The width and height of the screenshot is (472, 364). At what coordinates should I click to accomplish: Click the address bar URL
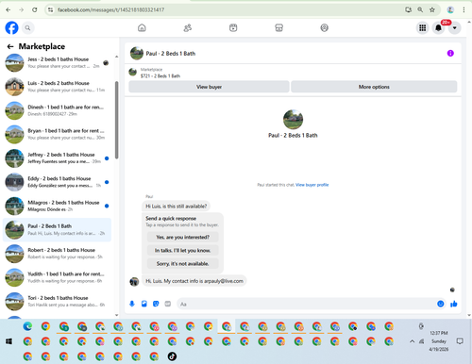tap(110, 9)
